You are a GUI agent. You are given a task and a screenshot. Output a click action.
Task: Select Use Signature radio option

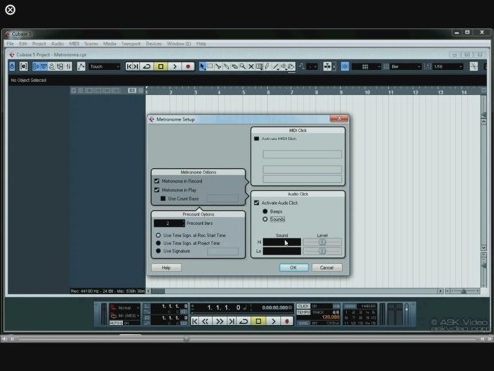[158, 251]
